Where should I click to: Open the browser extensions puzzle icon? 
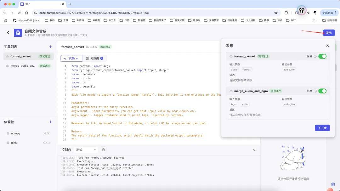tap(286, 13)
